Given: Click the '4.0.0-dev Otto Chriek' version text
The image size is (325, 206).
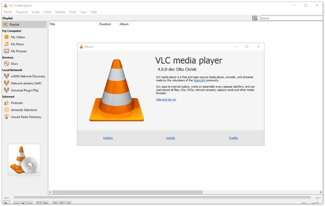Looking at the screenshot, I should pyautogui.click(x=177, y=69).
